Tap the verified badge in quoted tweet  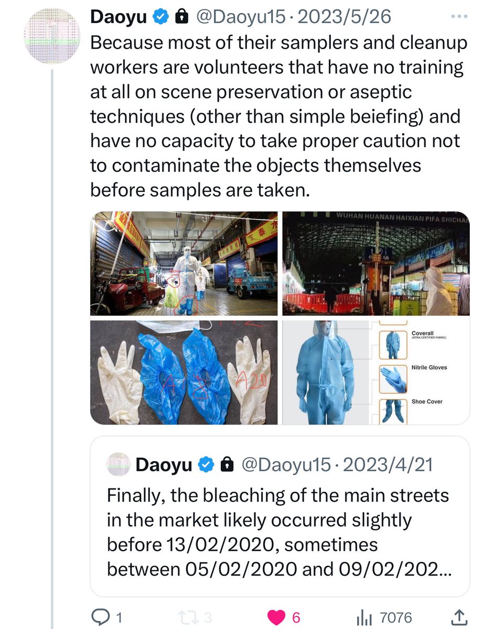(x=205, y=464)
